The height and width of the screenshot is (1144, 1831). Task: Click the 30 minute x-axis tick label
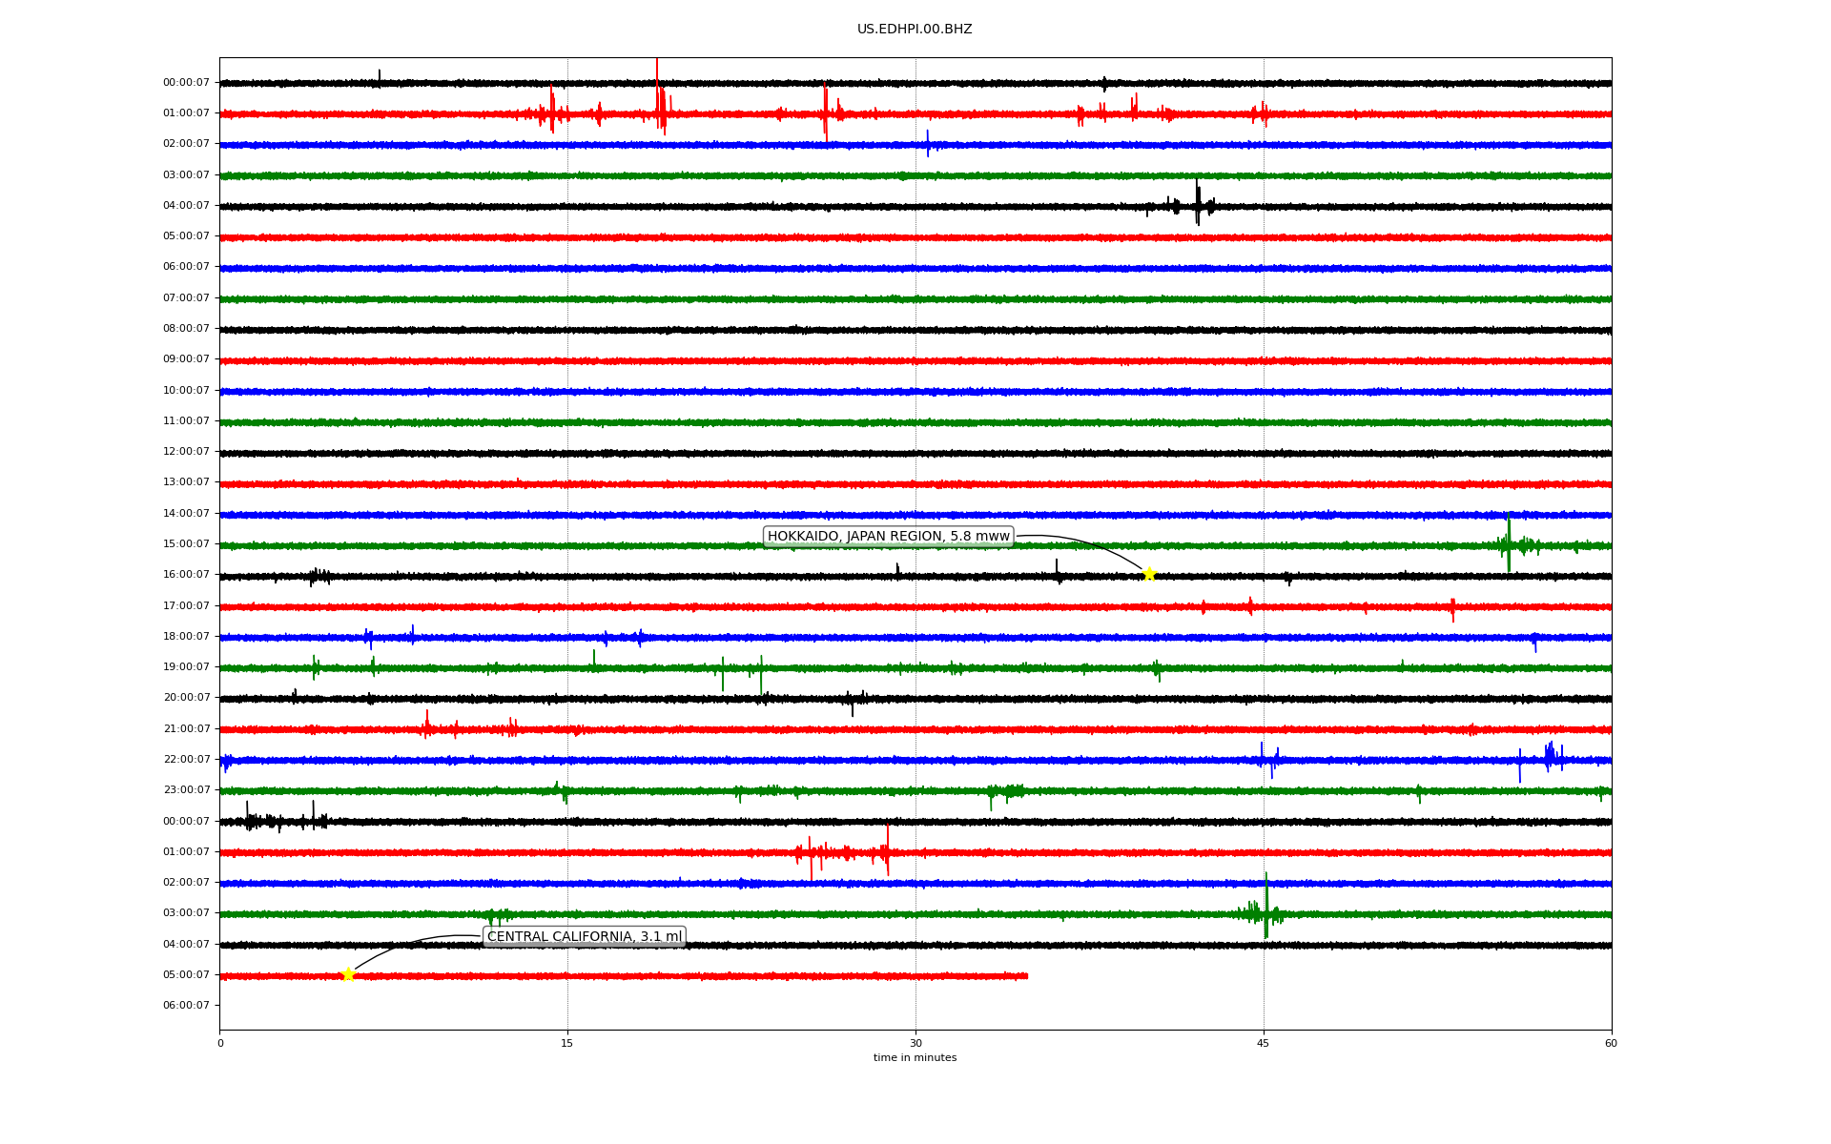915,1043
